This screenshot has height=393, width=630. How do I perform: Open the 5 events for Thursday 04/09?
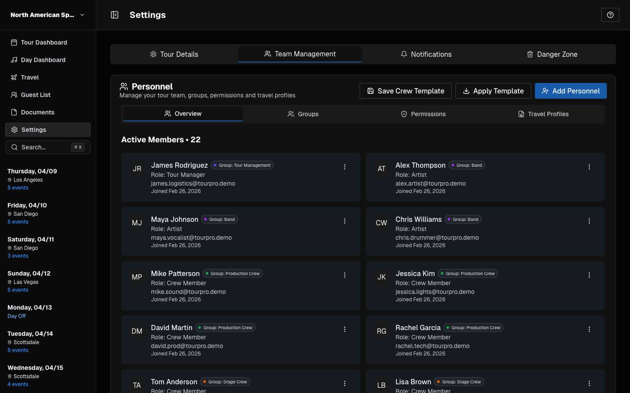click(17, 187)
